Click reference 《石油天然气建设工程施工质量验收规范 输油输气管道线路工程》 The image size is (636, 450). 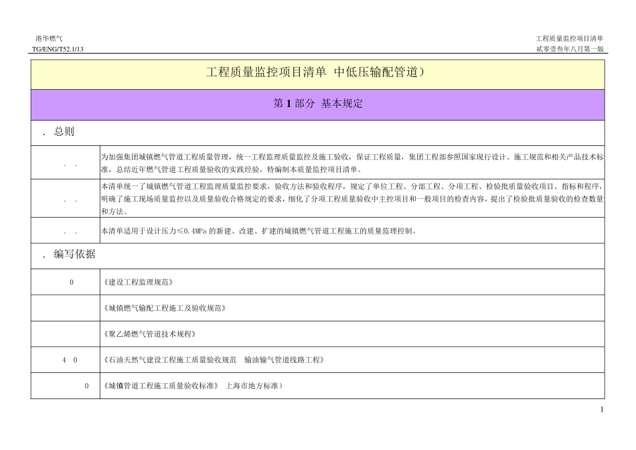[214, 360]
